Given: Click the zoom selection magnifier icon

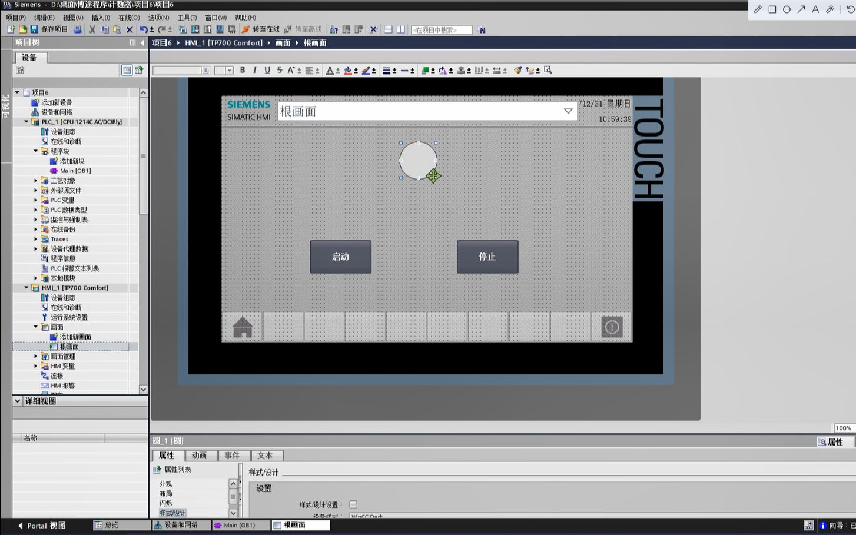Looking at the screenshot, I should tap(548, 70).
